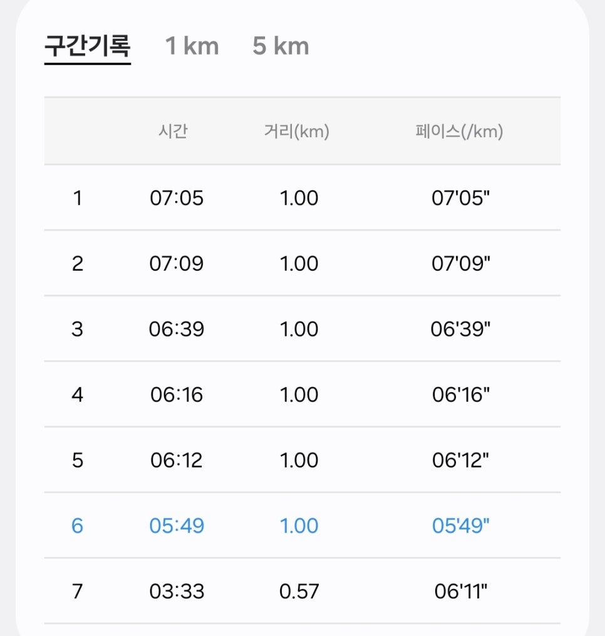Tap lap 1 pace 07'05"

tap(461, 198)
